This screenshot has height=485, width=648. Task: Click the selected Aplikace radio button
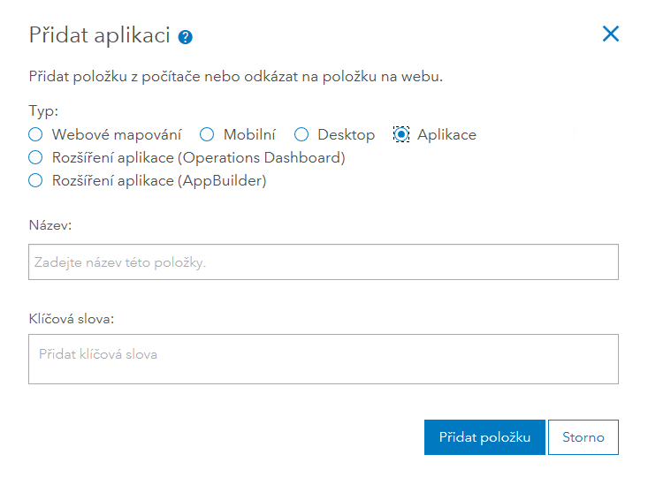pyautogui.click(x=401, y=135)
